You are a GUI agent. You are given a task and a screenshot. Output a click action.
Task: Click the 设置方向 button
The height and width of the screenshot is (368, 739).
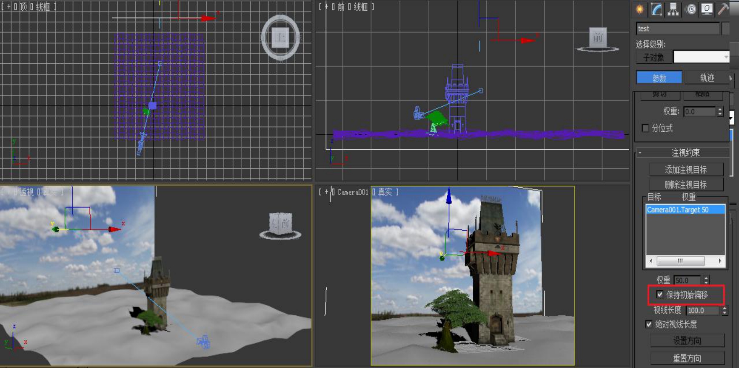click(687, 341)
